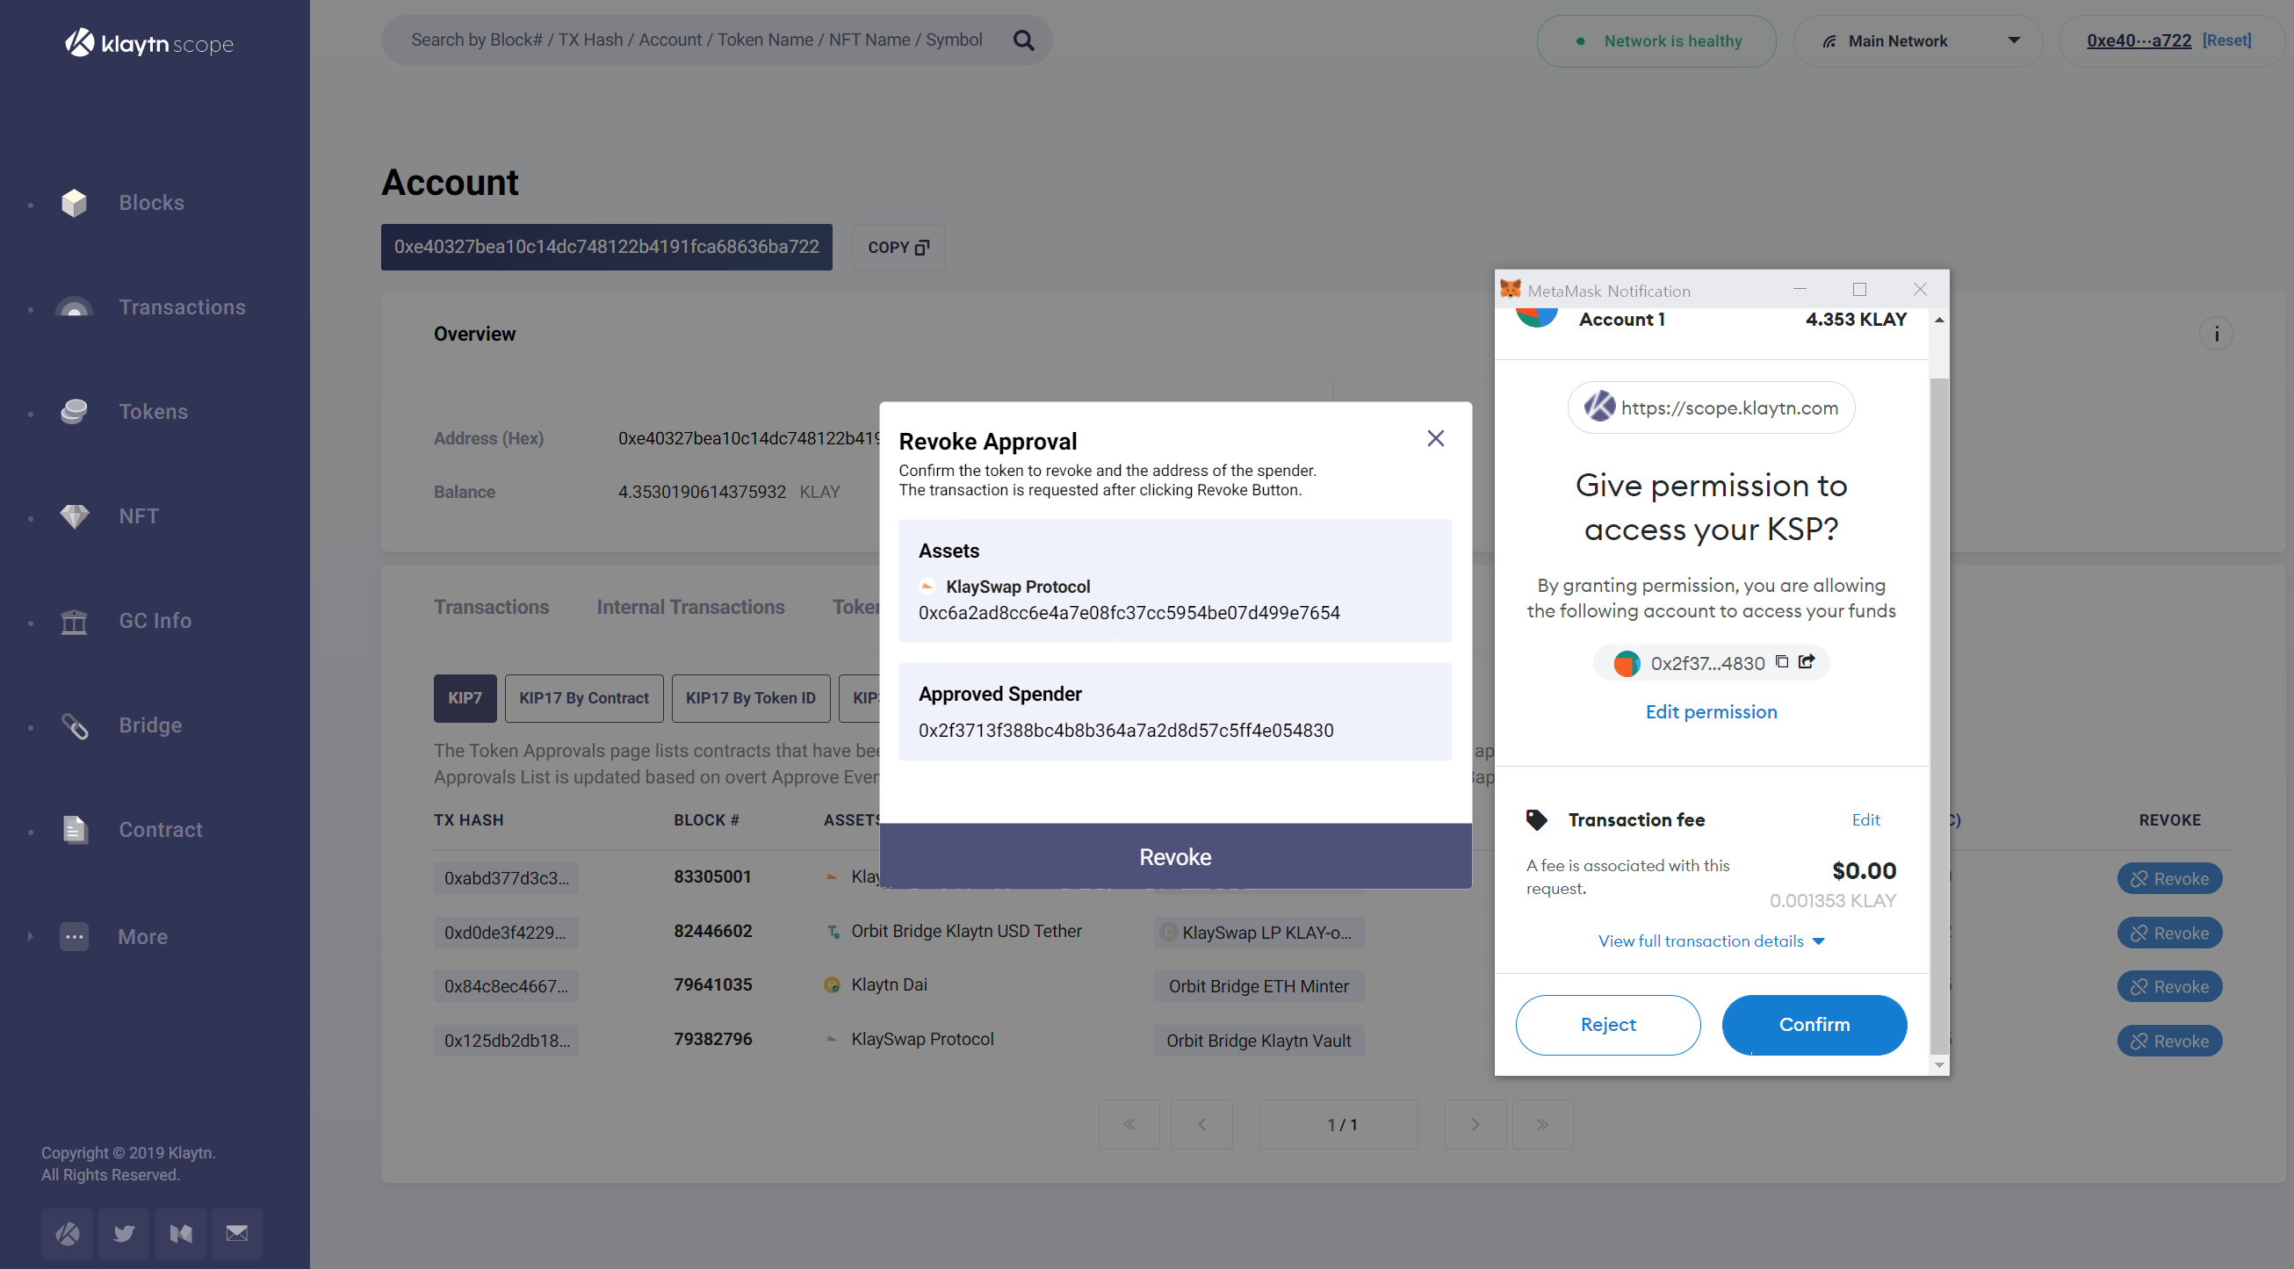Click Confirm in MetaMask
Image resolution: width=2294 pixels, height=1269 pixels.
[x=1814, y=1025]
